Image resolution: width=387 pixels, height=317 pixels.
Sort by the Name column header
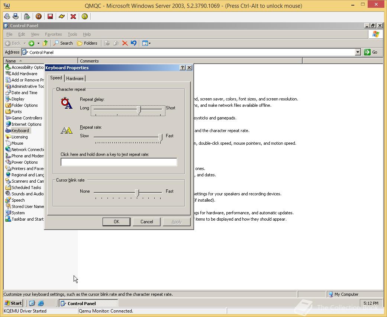pyautogui.click(x=41, y=61)
